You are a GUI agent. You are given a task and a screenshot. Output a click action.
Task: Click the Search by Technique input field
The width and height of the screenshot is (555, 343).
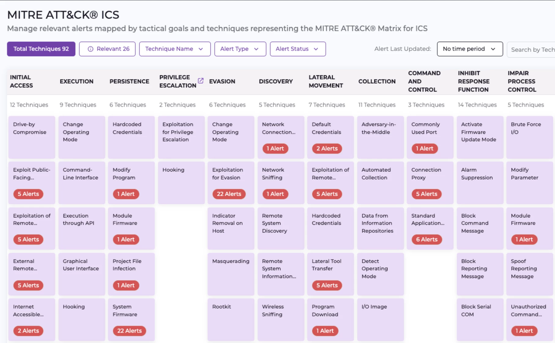point(532,50)
